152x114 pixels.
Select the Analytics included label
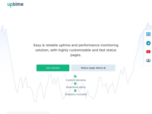76,94
